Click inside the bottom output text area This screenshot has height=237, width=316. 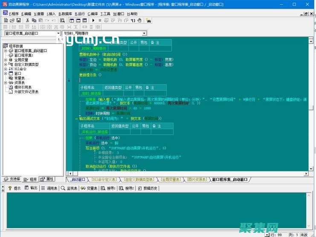coord(158,211)
